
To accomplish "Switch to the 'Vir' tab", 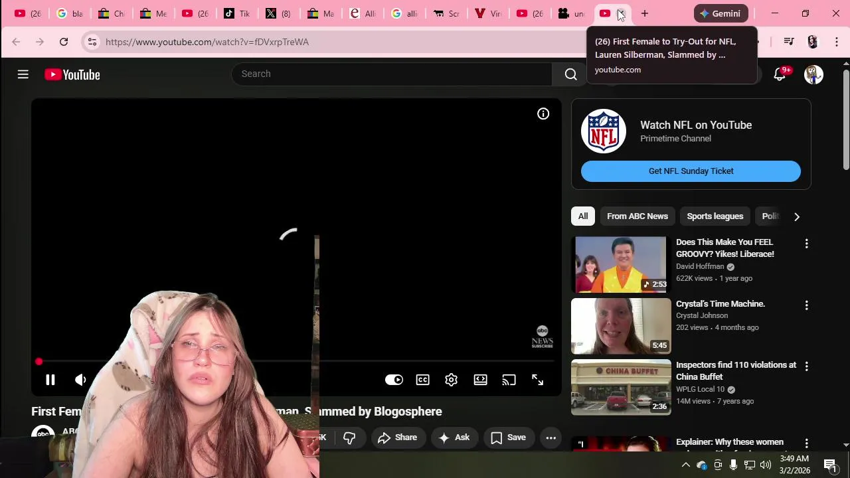I will 488,13.
